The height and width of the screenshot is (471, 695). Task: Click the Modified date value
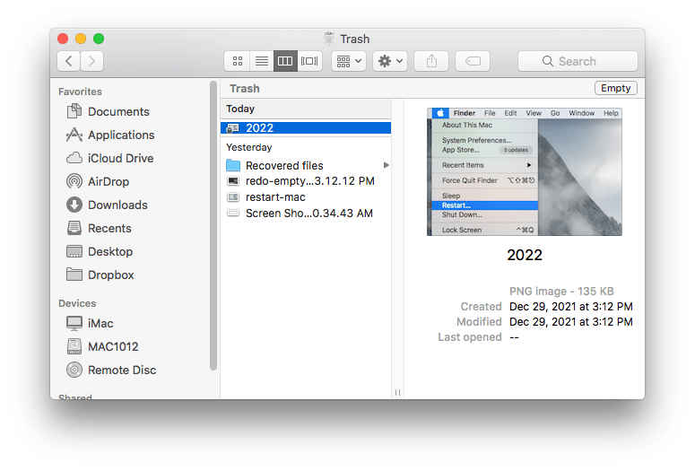571,321
